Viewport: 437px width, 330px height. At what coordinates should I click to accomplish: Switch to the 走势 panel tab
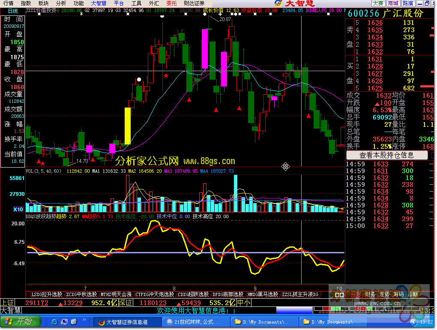[x=384, y=294]
